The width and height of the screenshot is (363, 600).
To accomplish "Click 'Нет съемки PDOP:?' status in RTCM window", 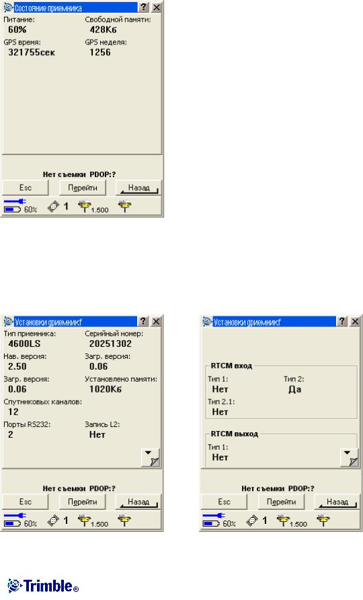I will [278, 488].
